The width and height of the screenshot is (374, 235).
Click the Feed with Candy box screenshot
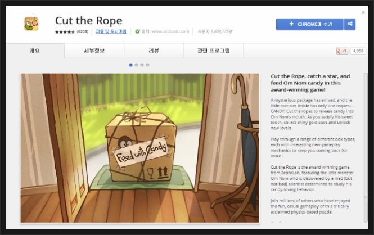click(140, 148)
